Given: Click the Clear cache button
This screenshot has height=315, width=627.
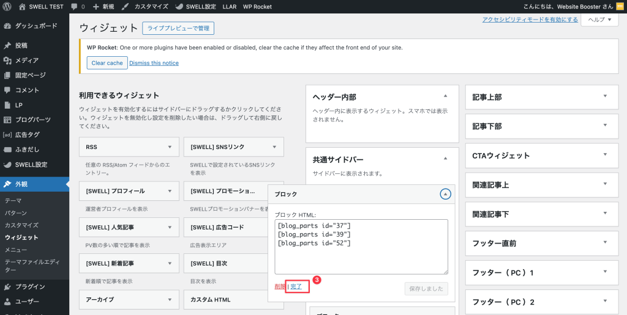Looking at the screenshot, I should pos(107,63).
